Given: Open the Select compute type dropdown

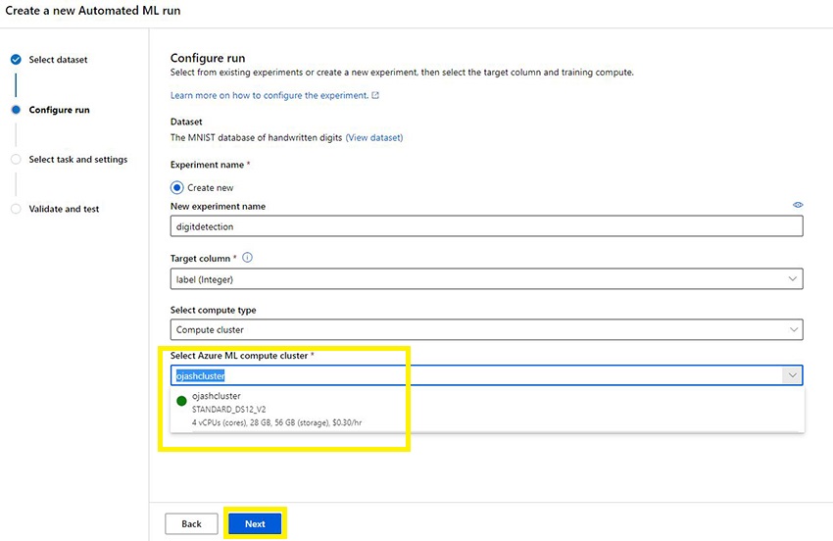Looking at the screenshot, I should tap(792, 330).
